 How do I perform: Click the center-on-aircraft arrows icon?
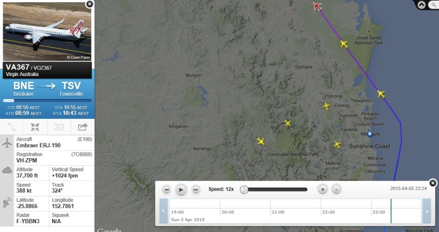35,127
